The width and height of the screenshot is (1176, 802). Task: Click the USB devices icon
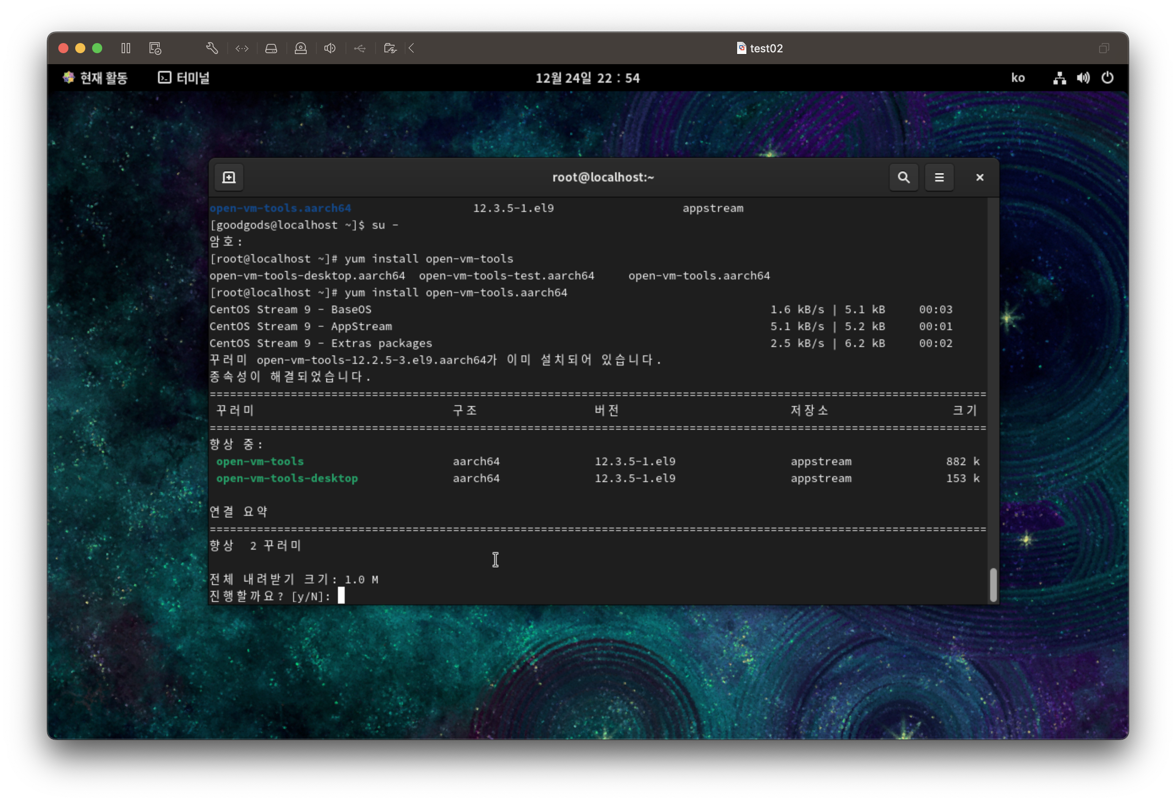coord(360,48)
